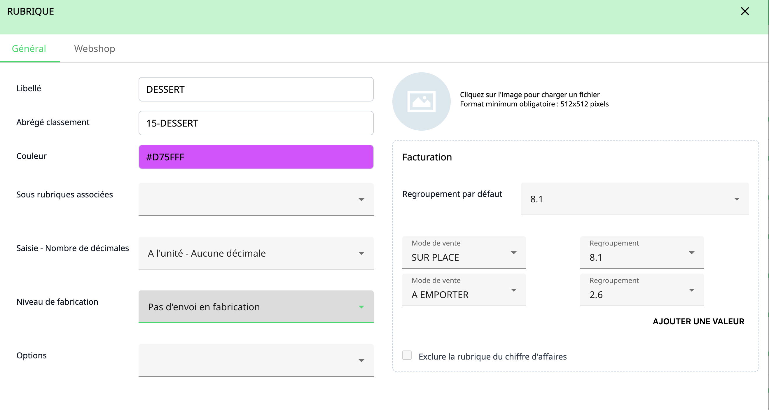Open the Niveau de fabrication dropdown
The height and width of the screenshot is (410, 769).
point(256,307)
